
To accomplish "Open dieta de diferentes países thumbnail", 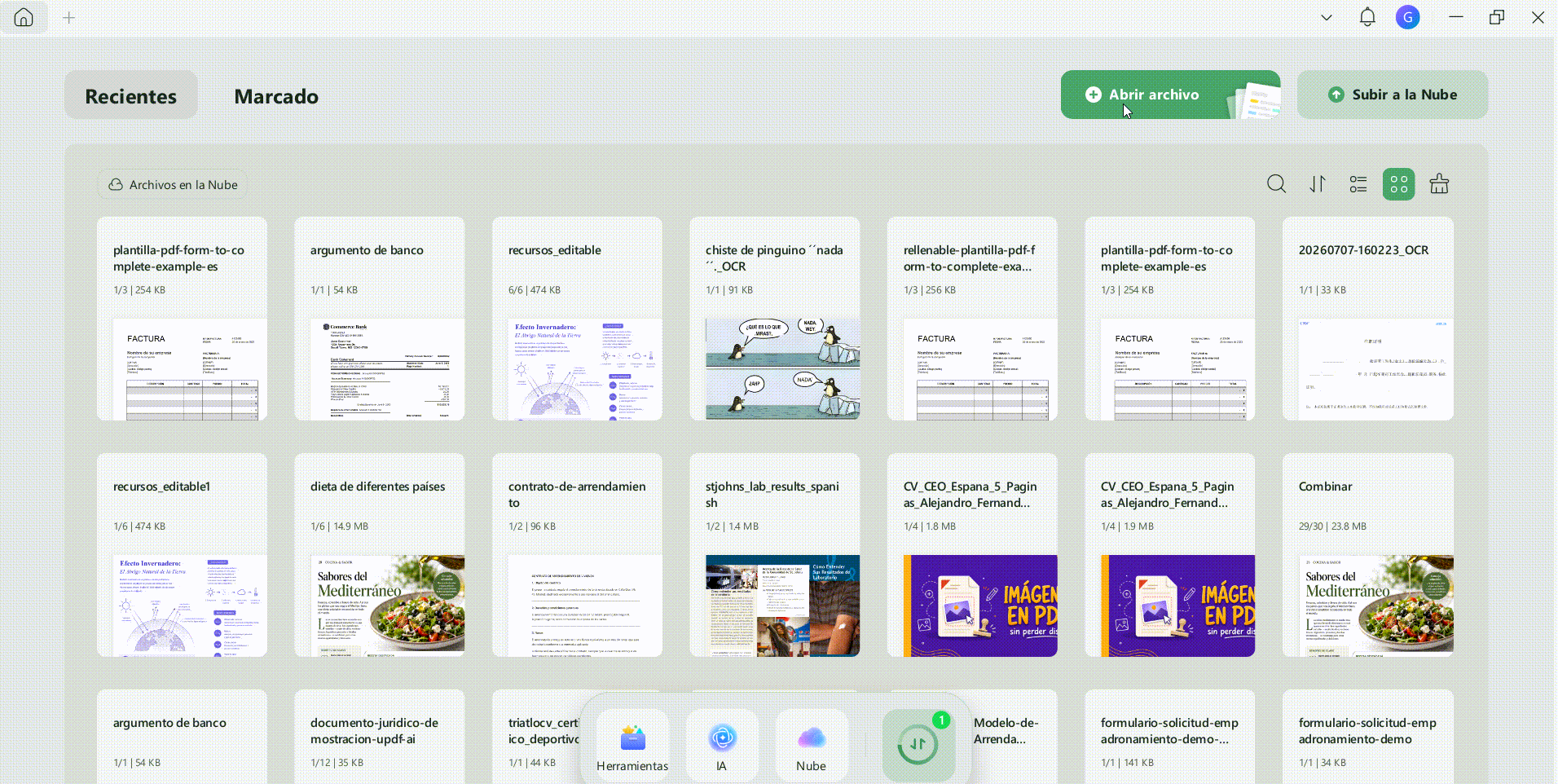I will [x=387, y=606].
